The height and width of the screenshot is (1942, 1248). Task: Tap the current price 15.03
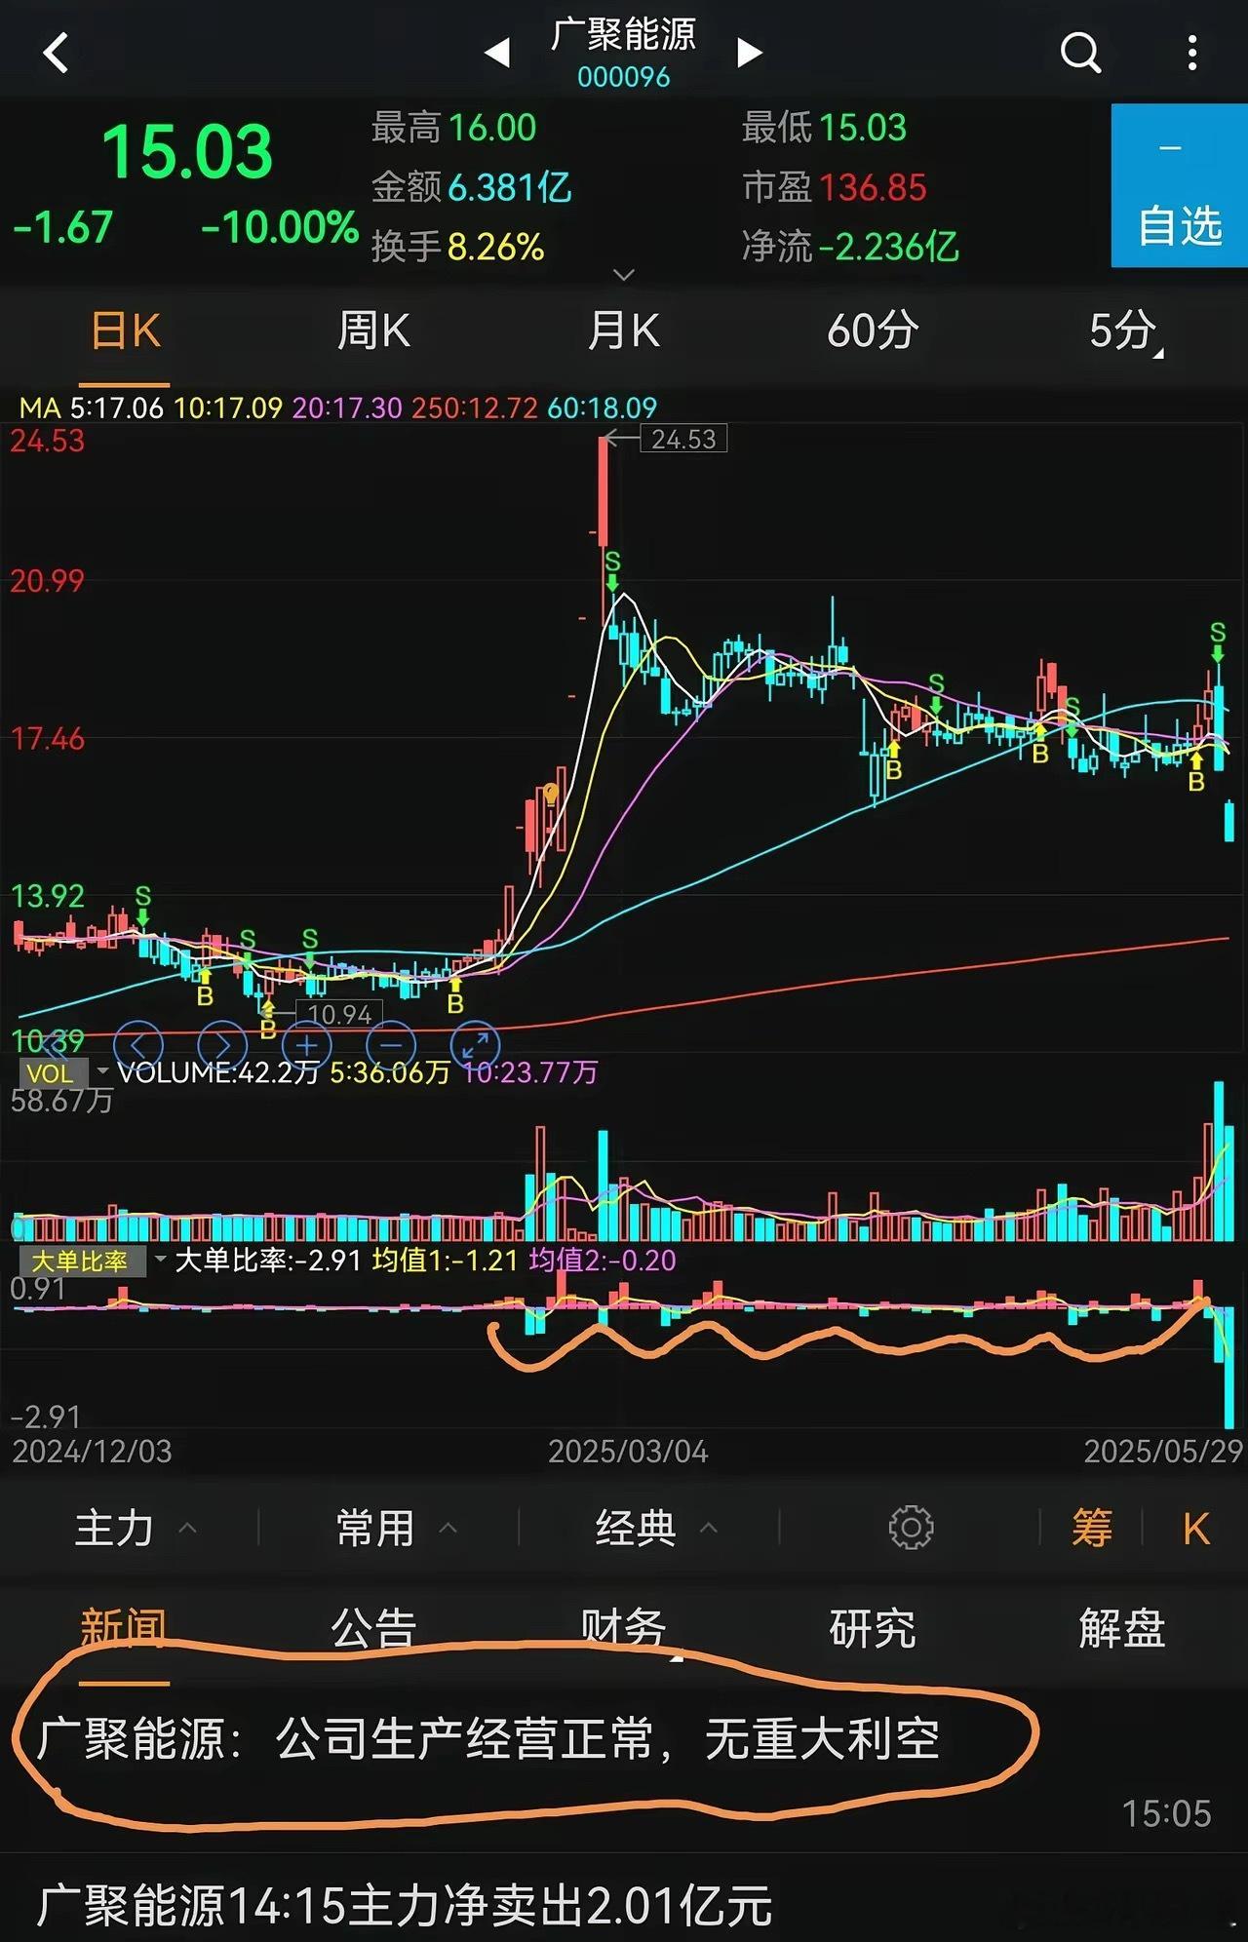(187, 152)
